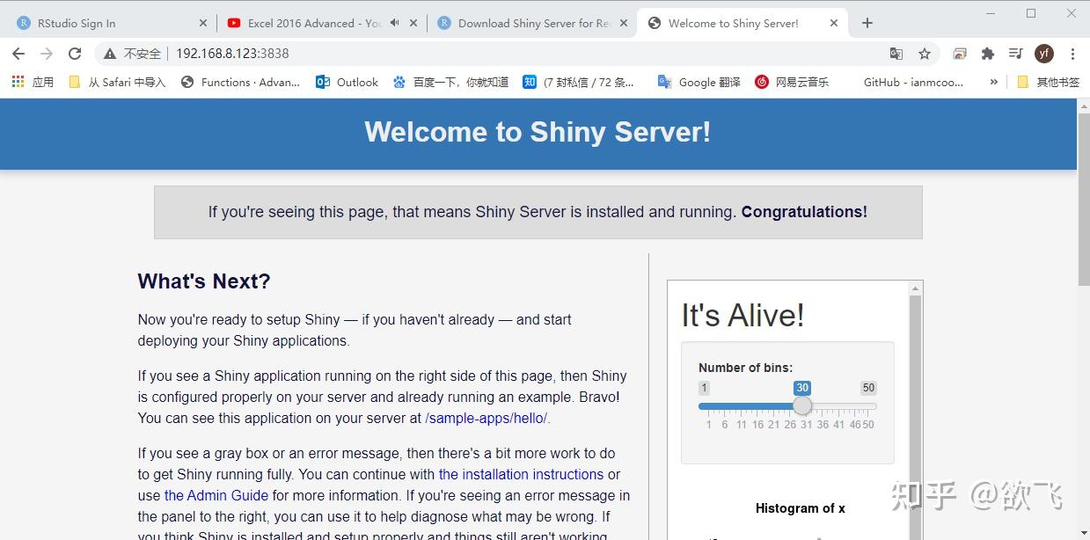Open the Chrome three-dot menu
Screen dimensions: 1090x540
(1072, 54)
